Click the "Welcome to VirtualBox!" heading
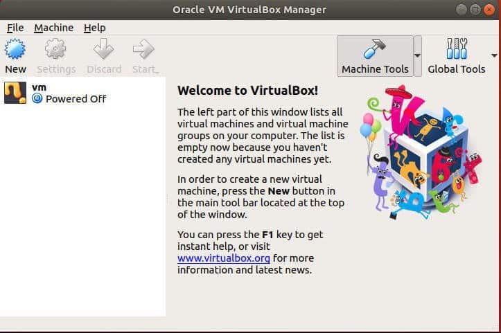 coord(247,91)
